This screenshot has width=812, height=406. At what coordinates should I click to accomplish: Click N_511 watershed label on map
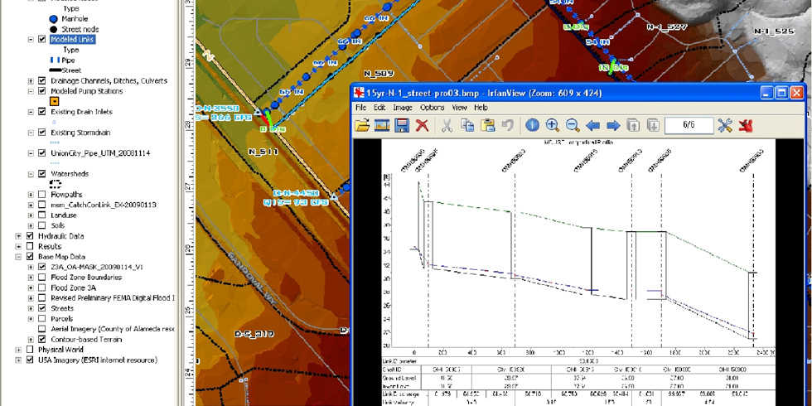click(x=263, y=152)
